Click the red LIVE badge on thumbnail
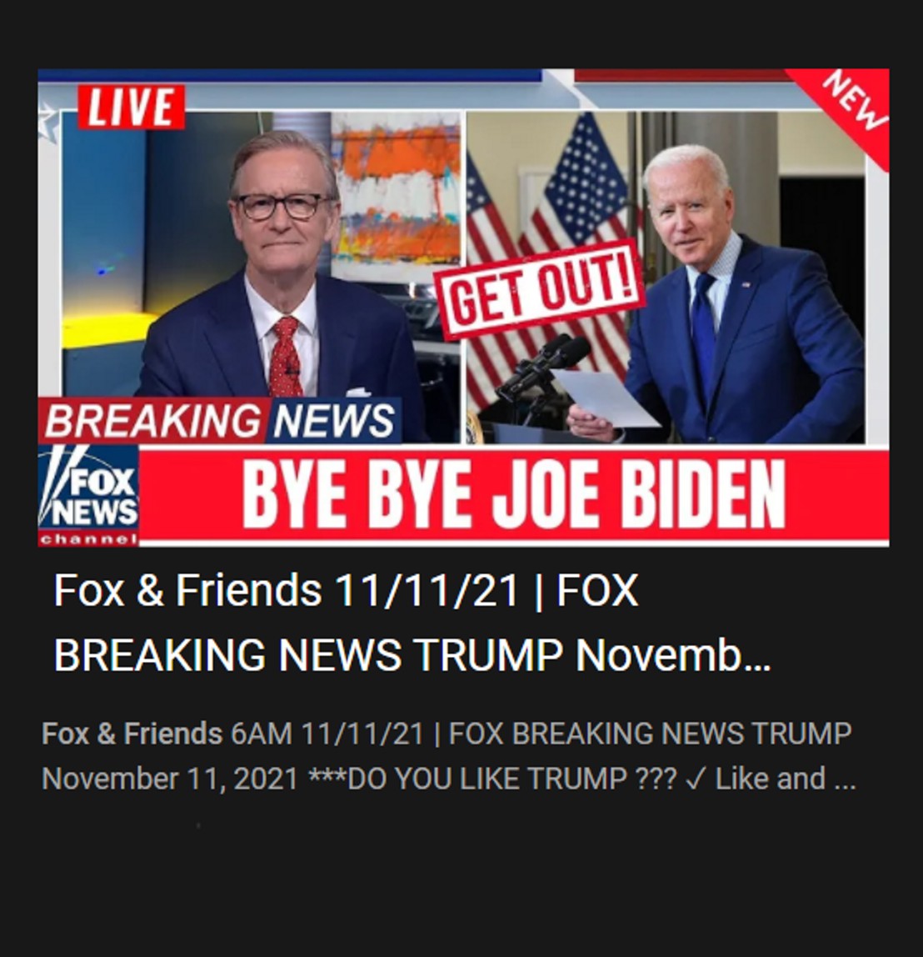Viewport: 923px width, 957px height. pyautogui.click(x=131, y=107)
